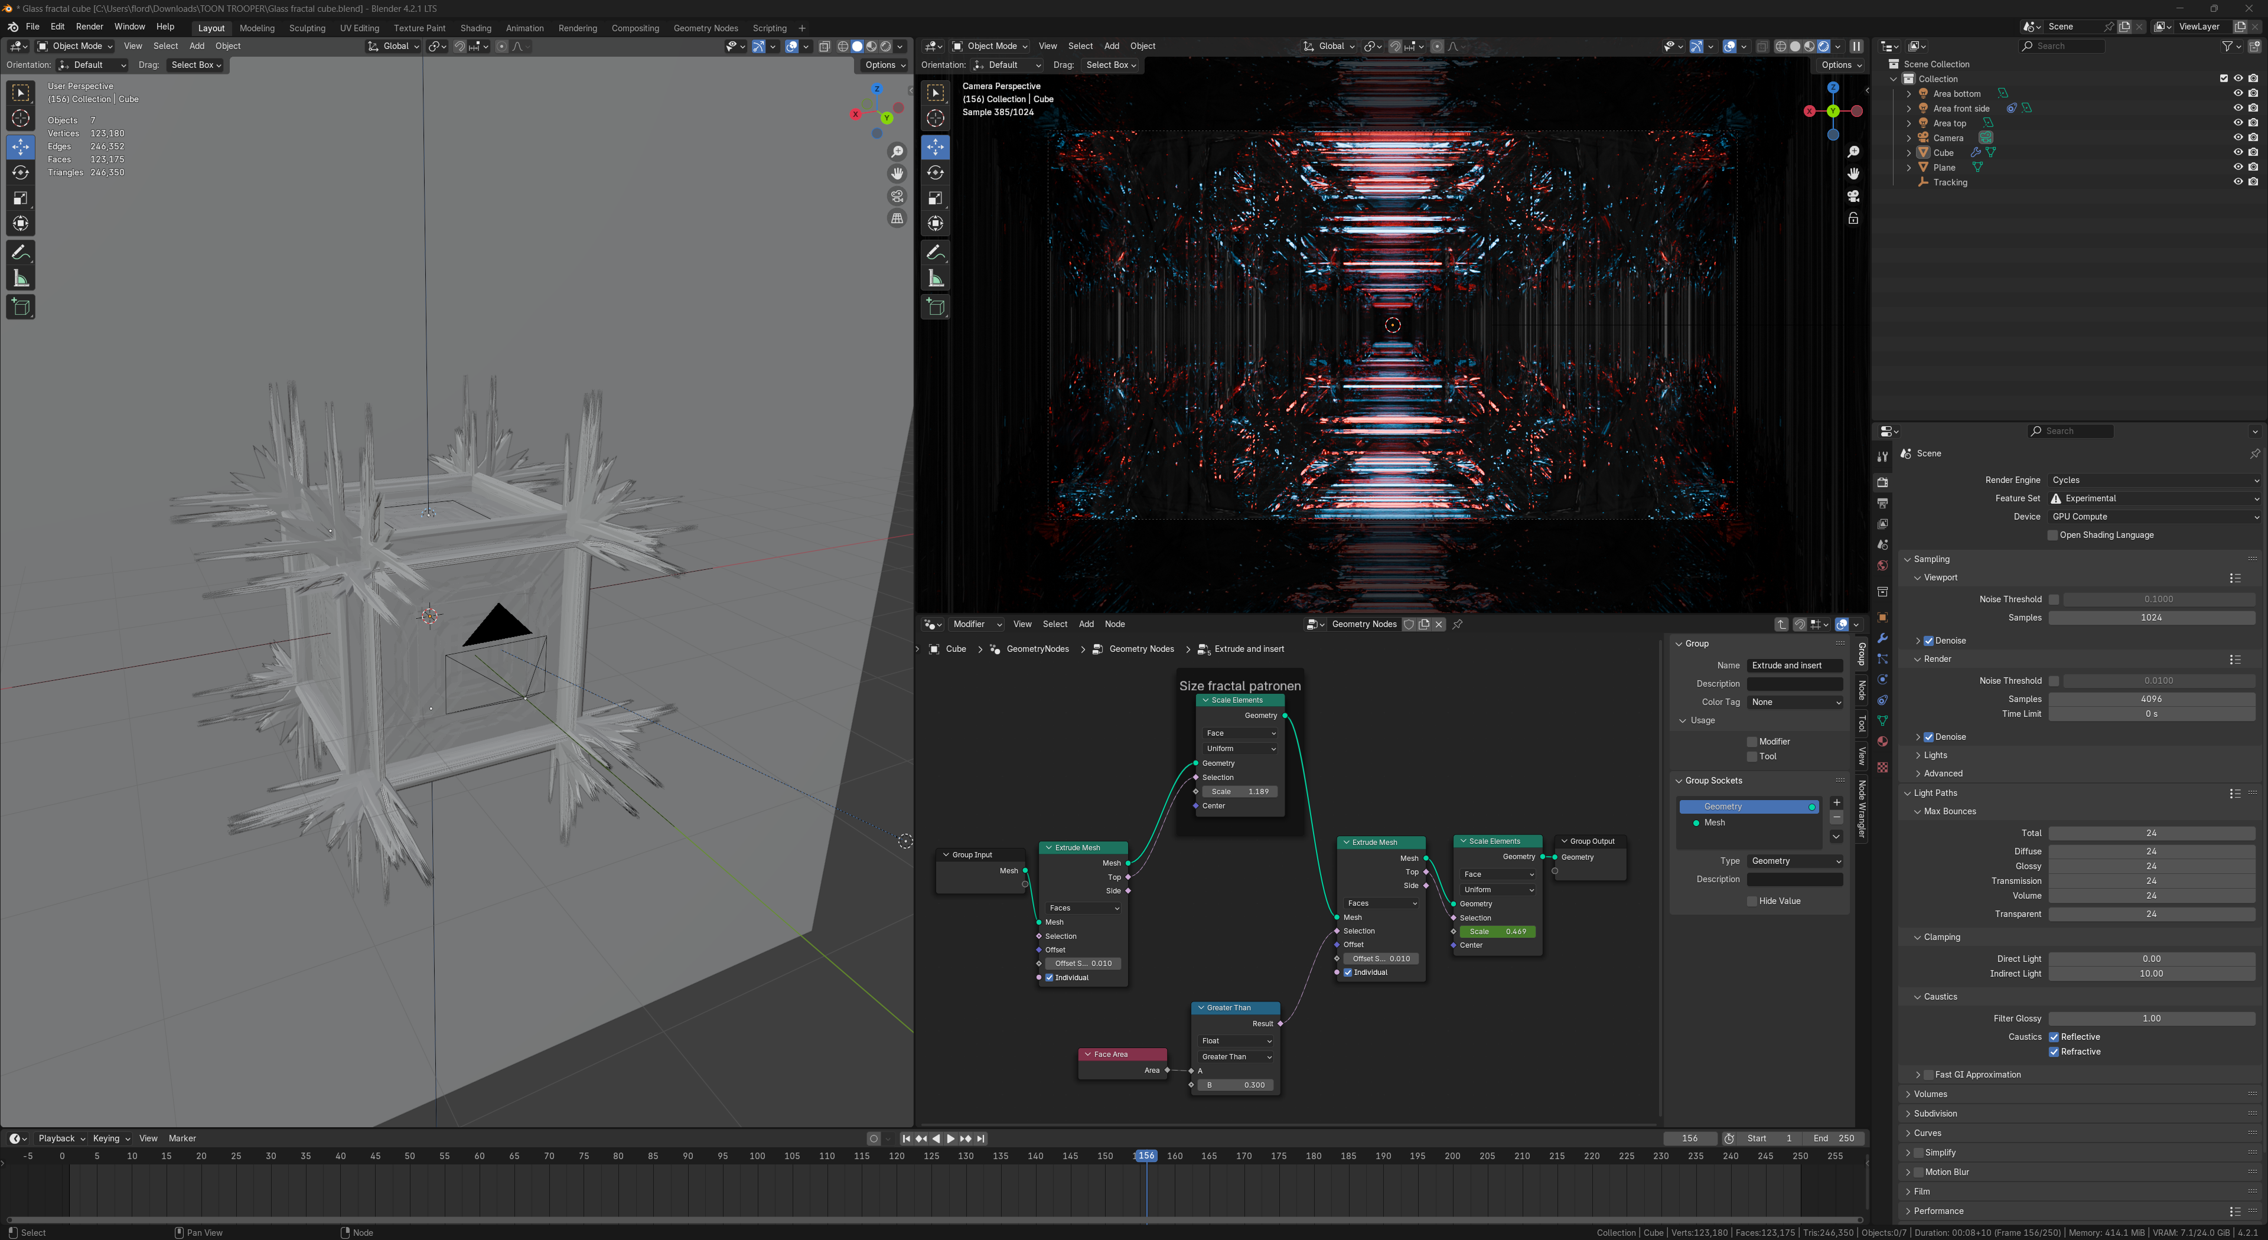Toggle Open Shading Language checkbox
The width and height of the screenshot is (2268, 1240).
(2052, 535)
